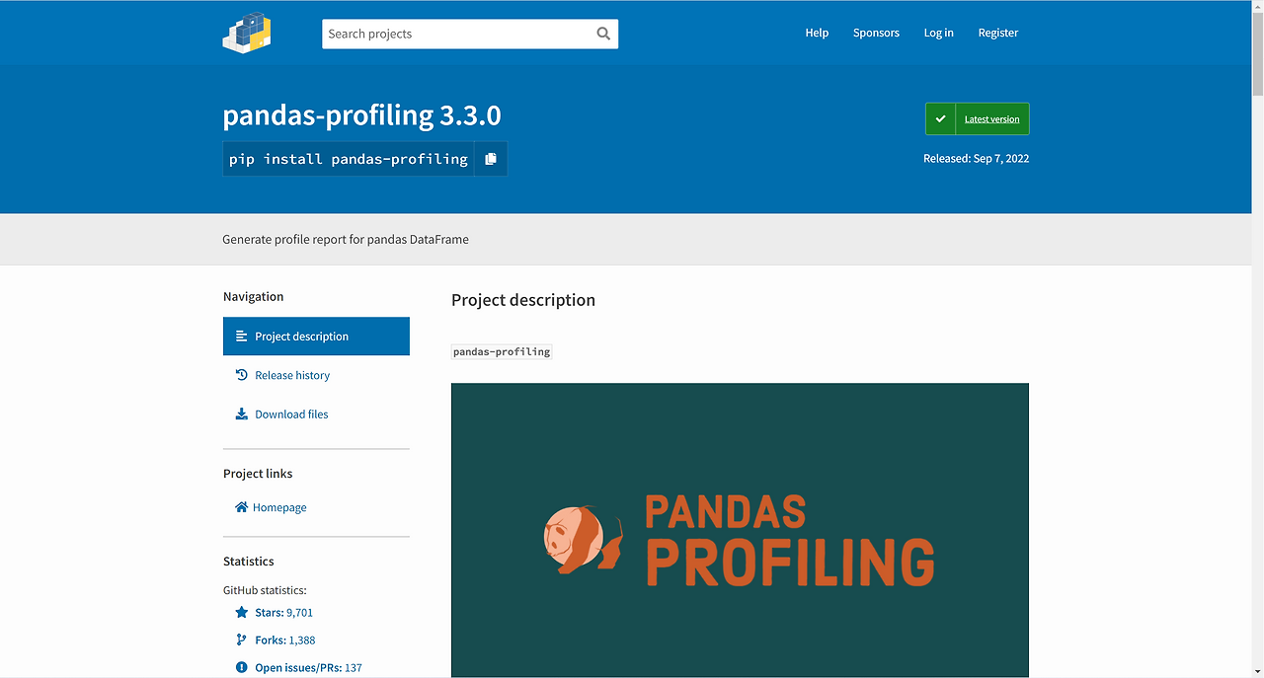Click the Register link

[x=998, y=33]
